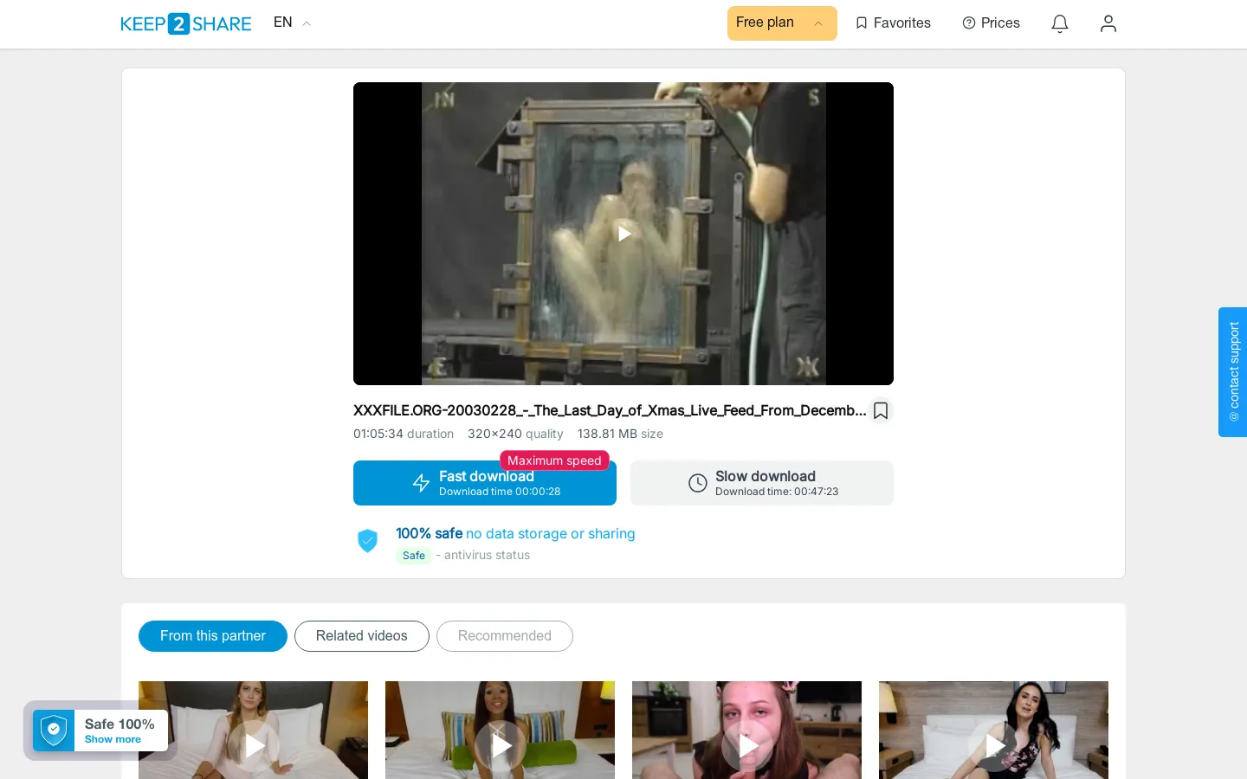Viewport: 1247px width, 779px height.
Task: Start the Fast download
Action: pos(485,483)
